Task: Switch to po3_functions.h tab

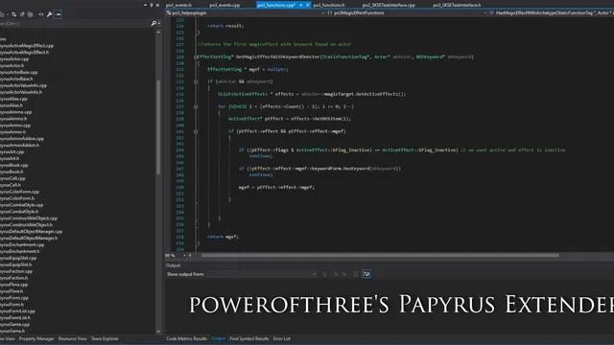Action: coord(329,5)
